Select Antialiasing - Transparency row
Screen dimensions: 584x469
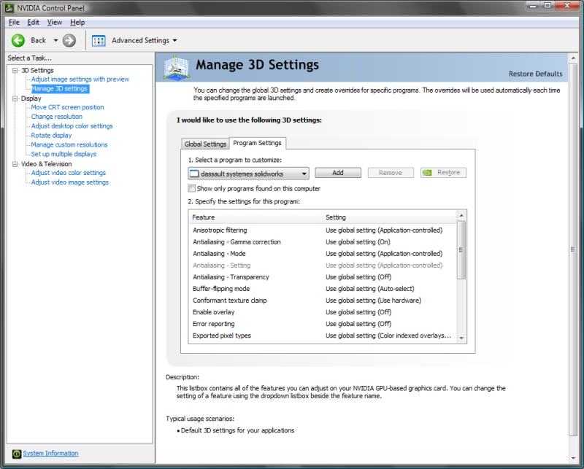pos(323,277)
